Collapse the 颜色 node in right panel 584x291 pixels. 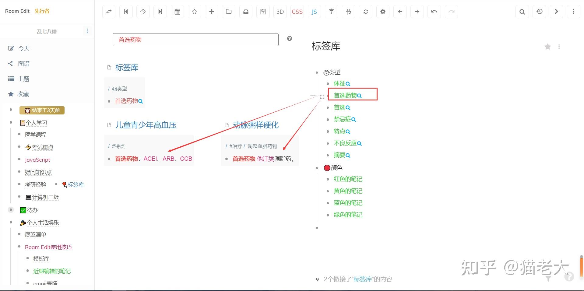click(317, 168)
